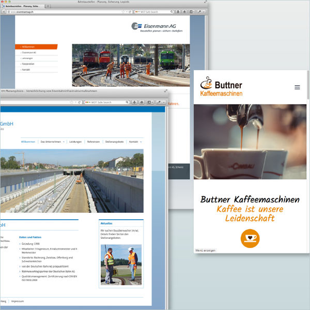Open downloads in Eisenmann browser window
The width and height of the screenshot is (310, 310).
(178, 12)
